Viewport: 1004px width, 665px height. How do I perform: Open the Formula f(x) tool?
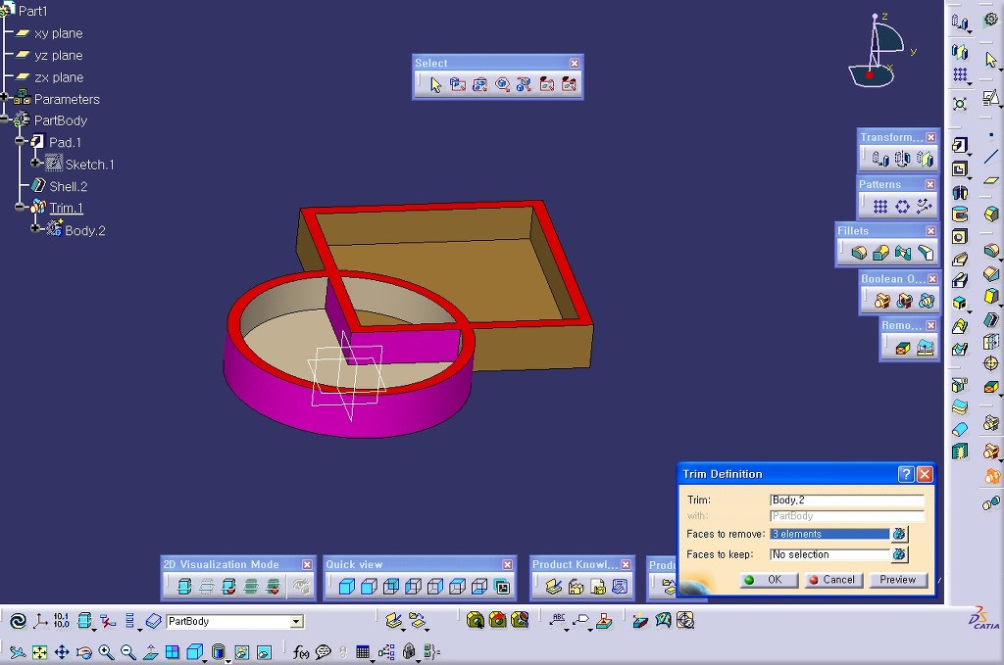(x=301, y=652)
